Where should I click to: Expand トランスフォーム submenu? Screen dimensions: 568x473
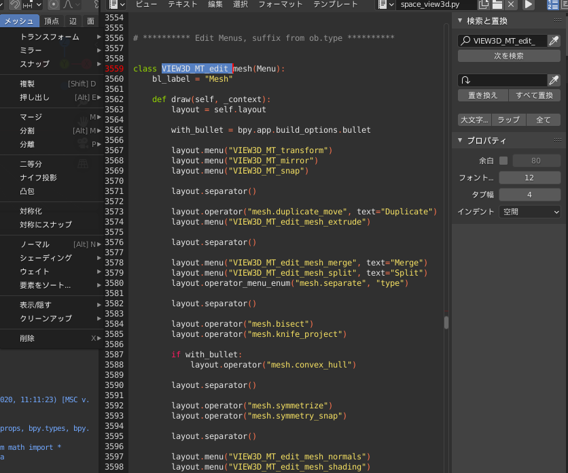[52, 37]
